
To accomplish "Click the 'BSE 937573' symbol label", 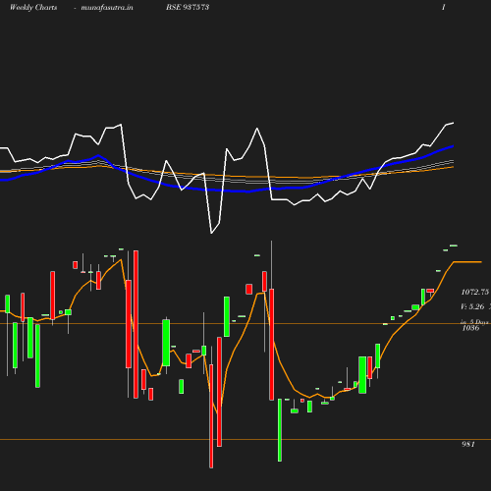I will click(188, 8).
